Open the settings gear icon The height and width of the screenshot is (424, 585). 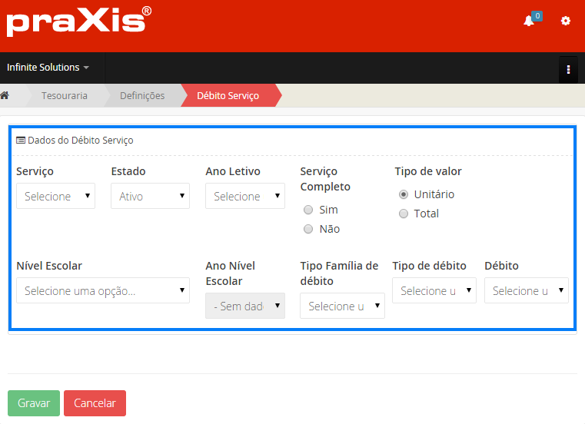tap(566, 22)
